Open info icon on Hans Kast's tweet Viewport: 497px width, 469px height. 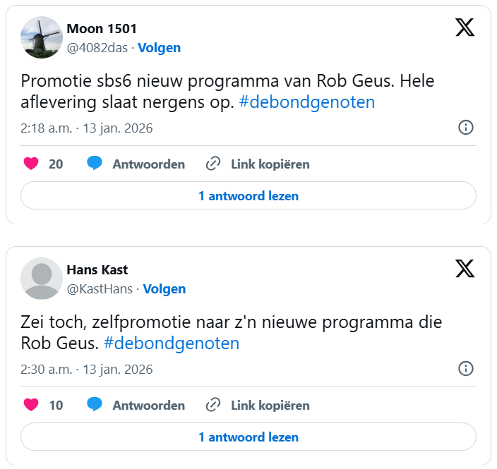466,369
